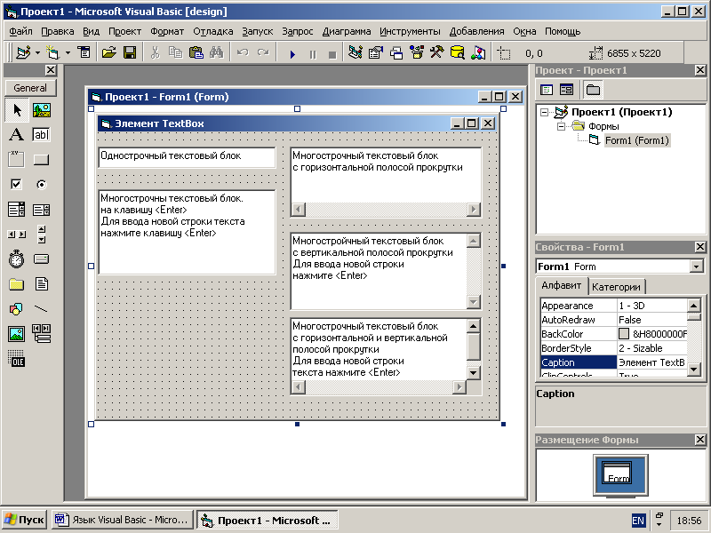Select the Label tool
711x533 pixels.
point(17,135)
